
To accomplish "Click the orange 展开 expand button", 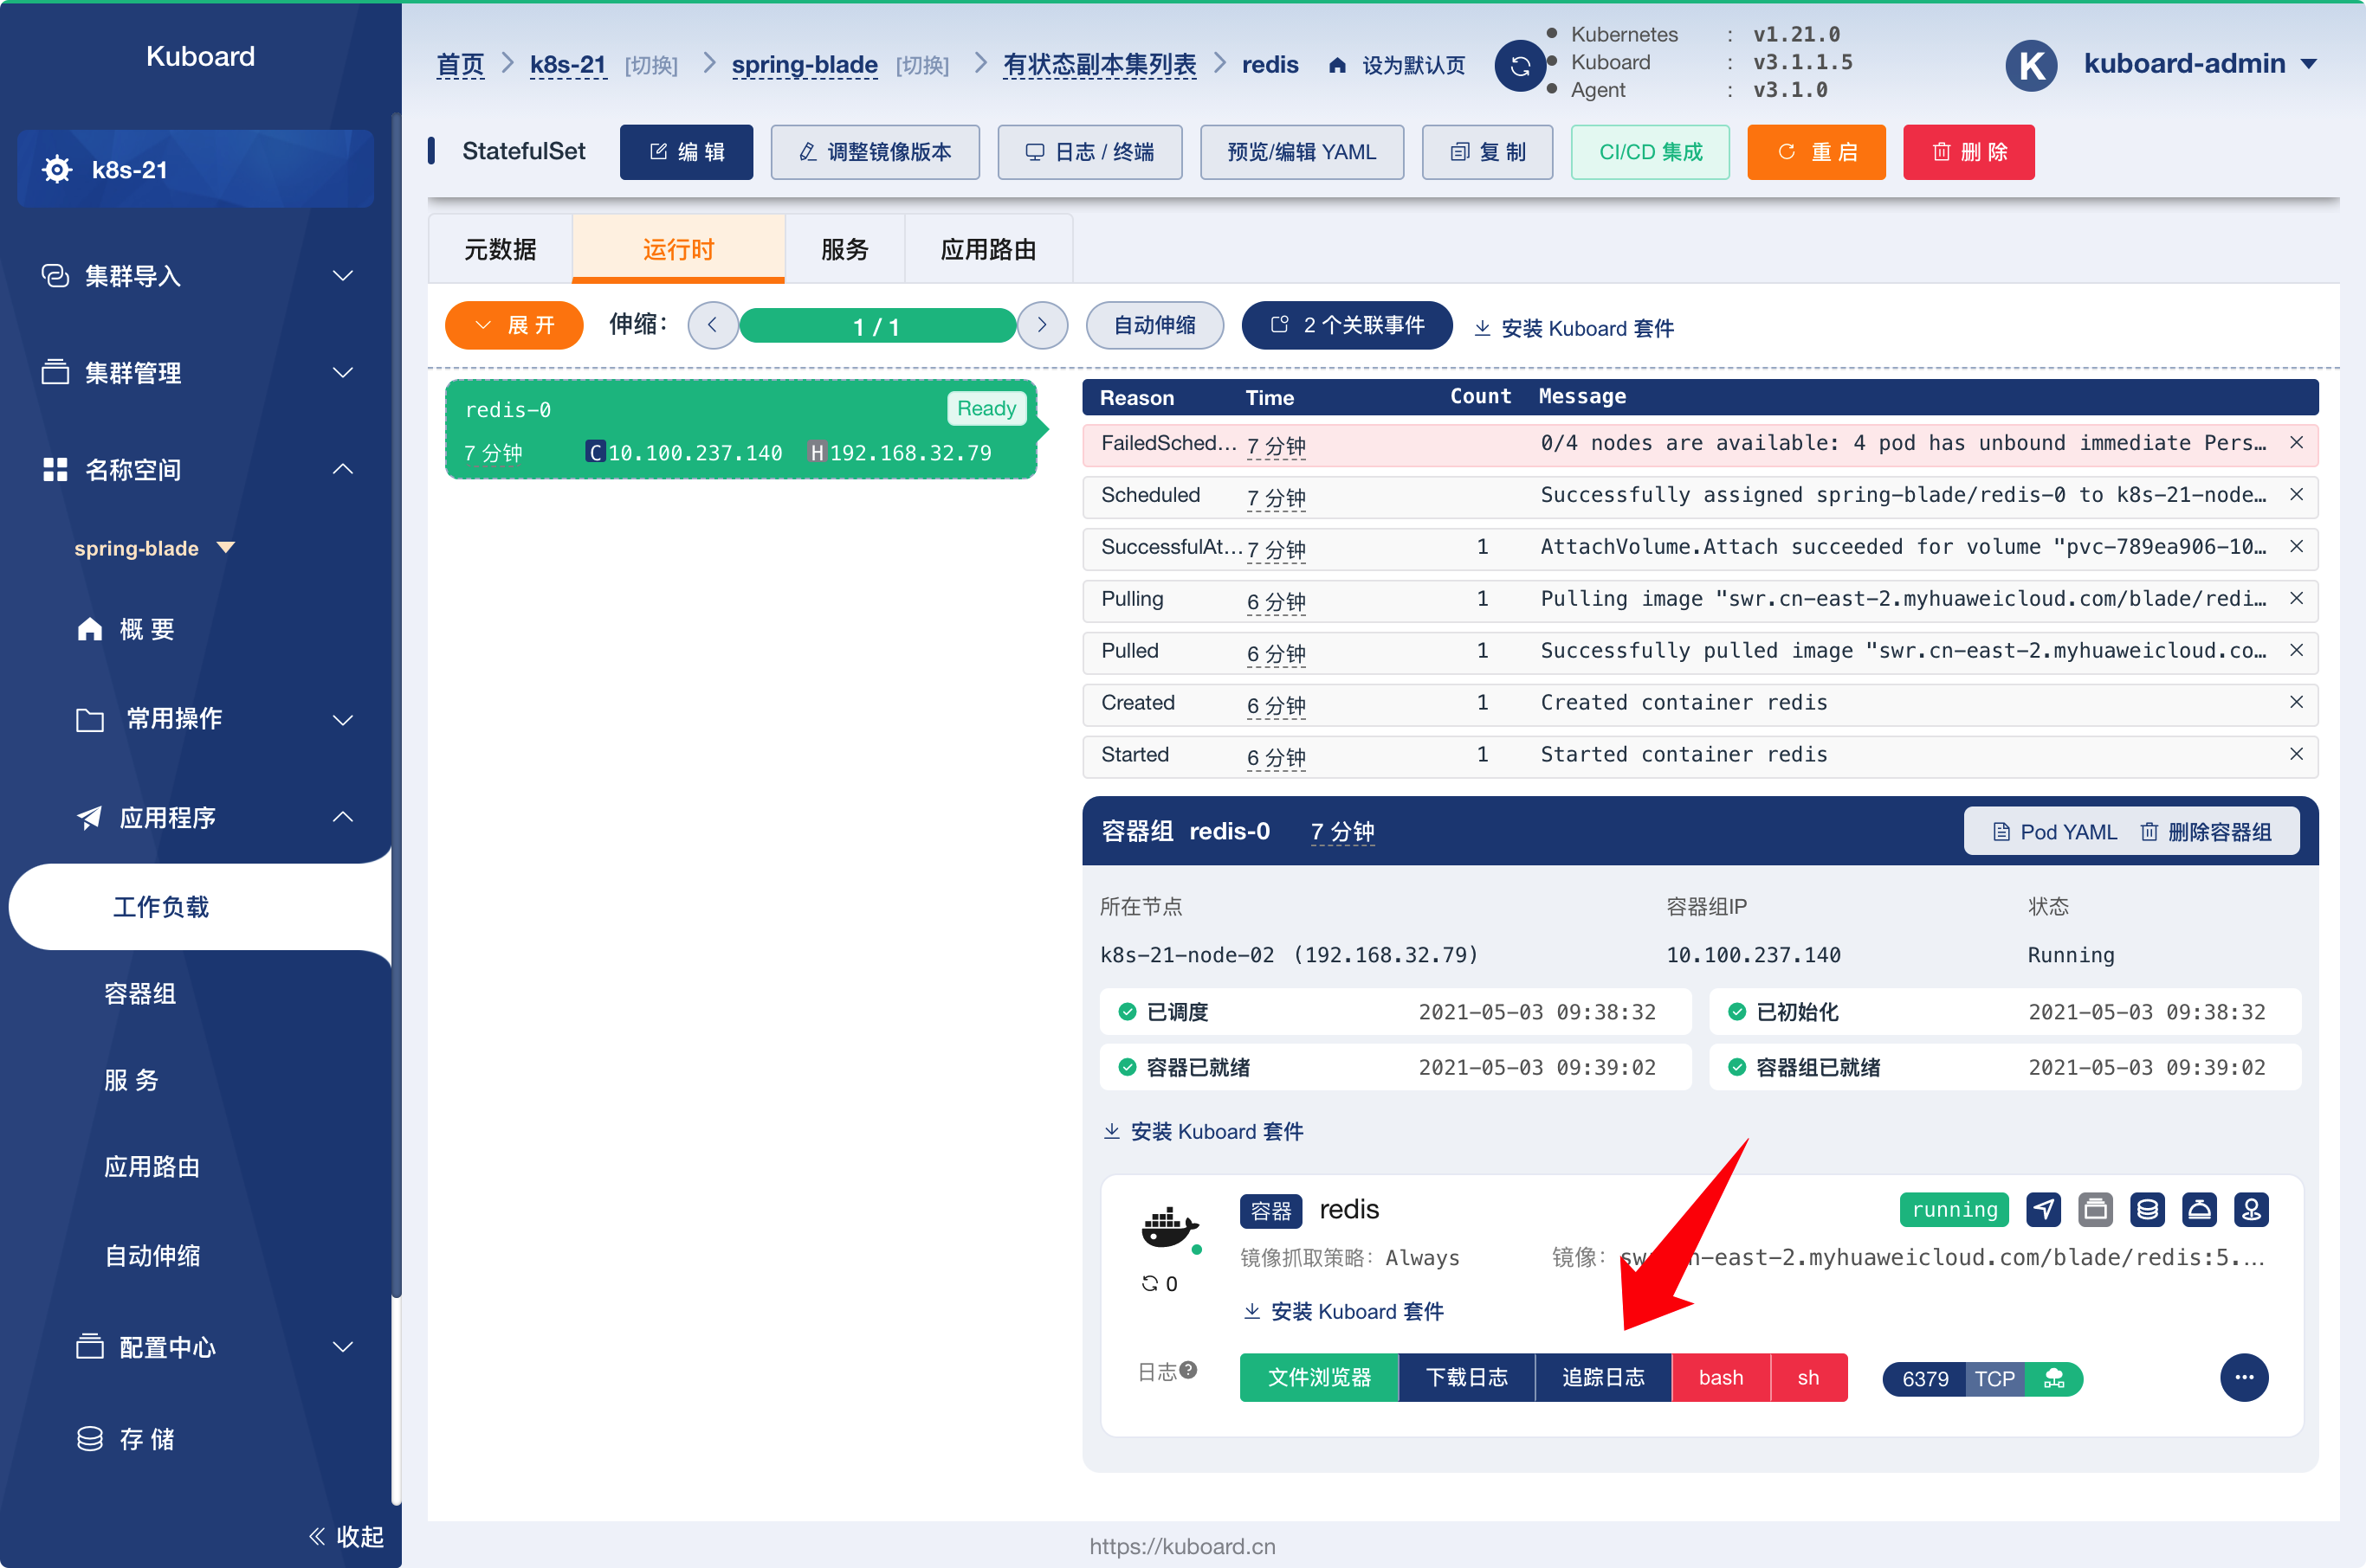I will (514, 325).
